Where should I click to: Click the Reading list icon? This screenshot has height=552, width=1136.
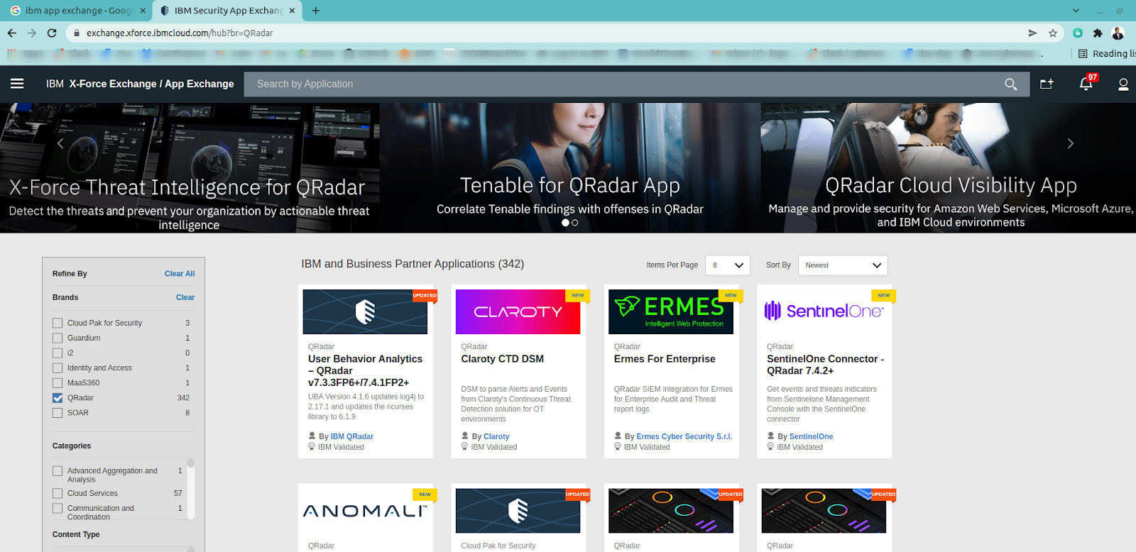point(1083,53)
